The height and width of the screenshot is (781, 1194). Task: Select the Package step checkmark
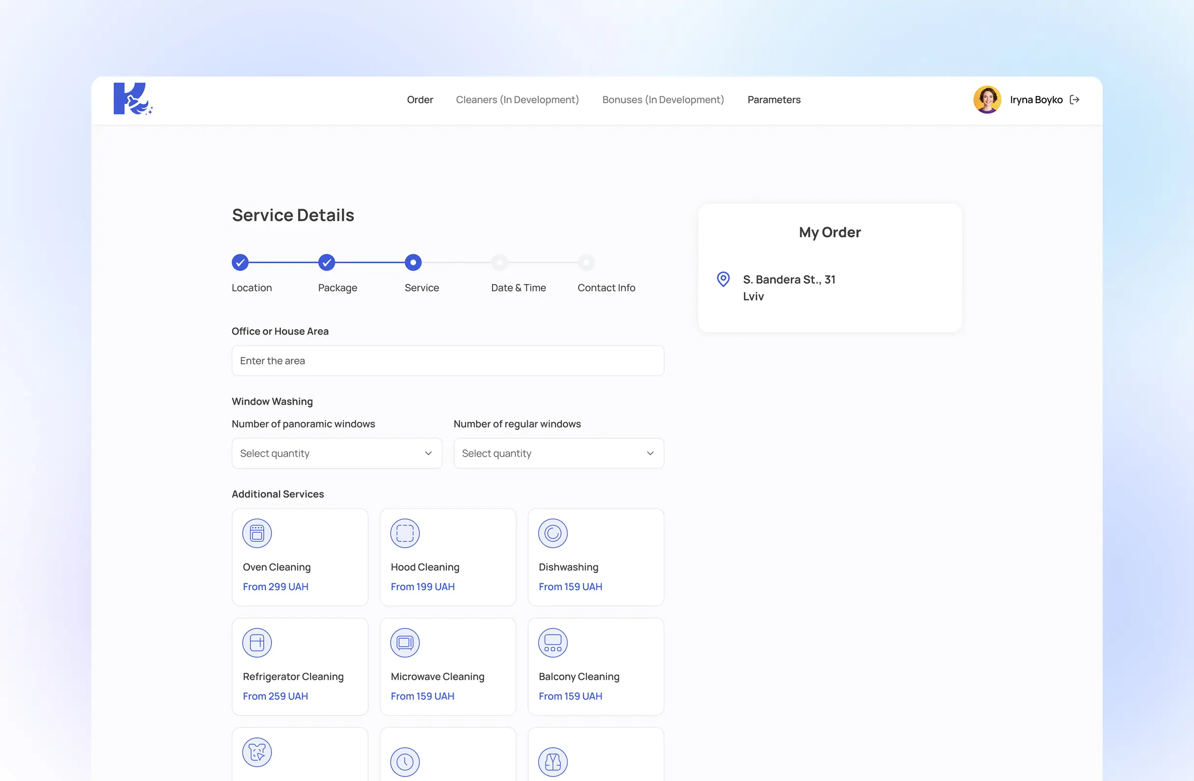tap(326, 262)
